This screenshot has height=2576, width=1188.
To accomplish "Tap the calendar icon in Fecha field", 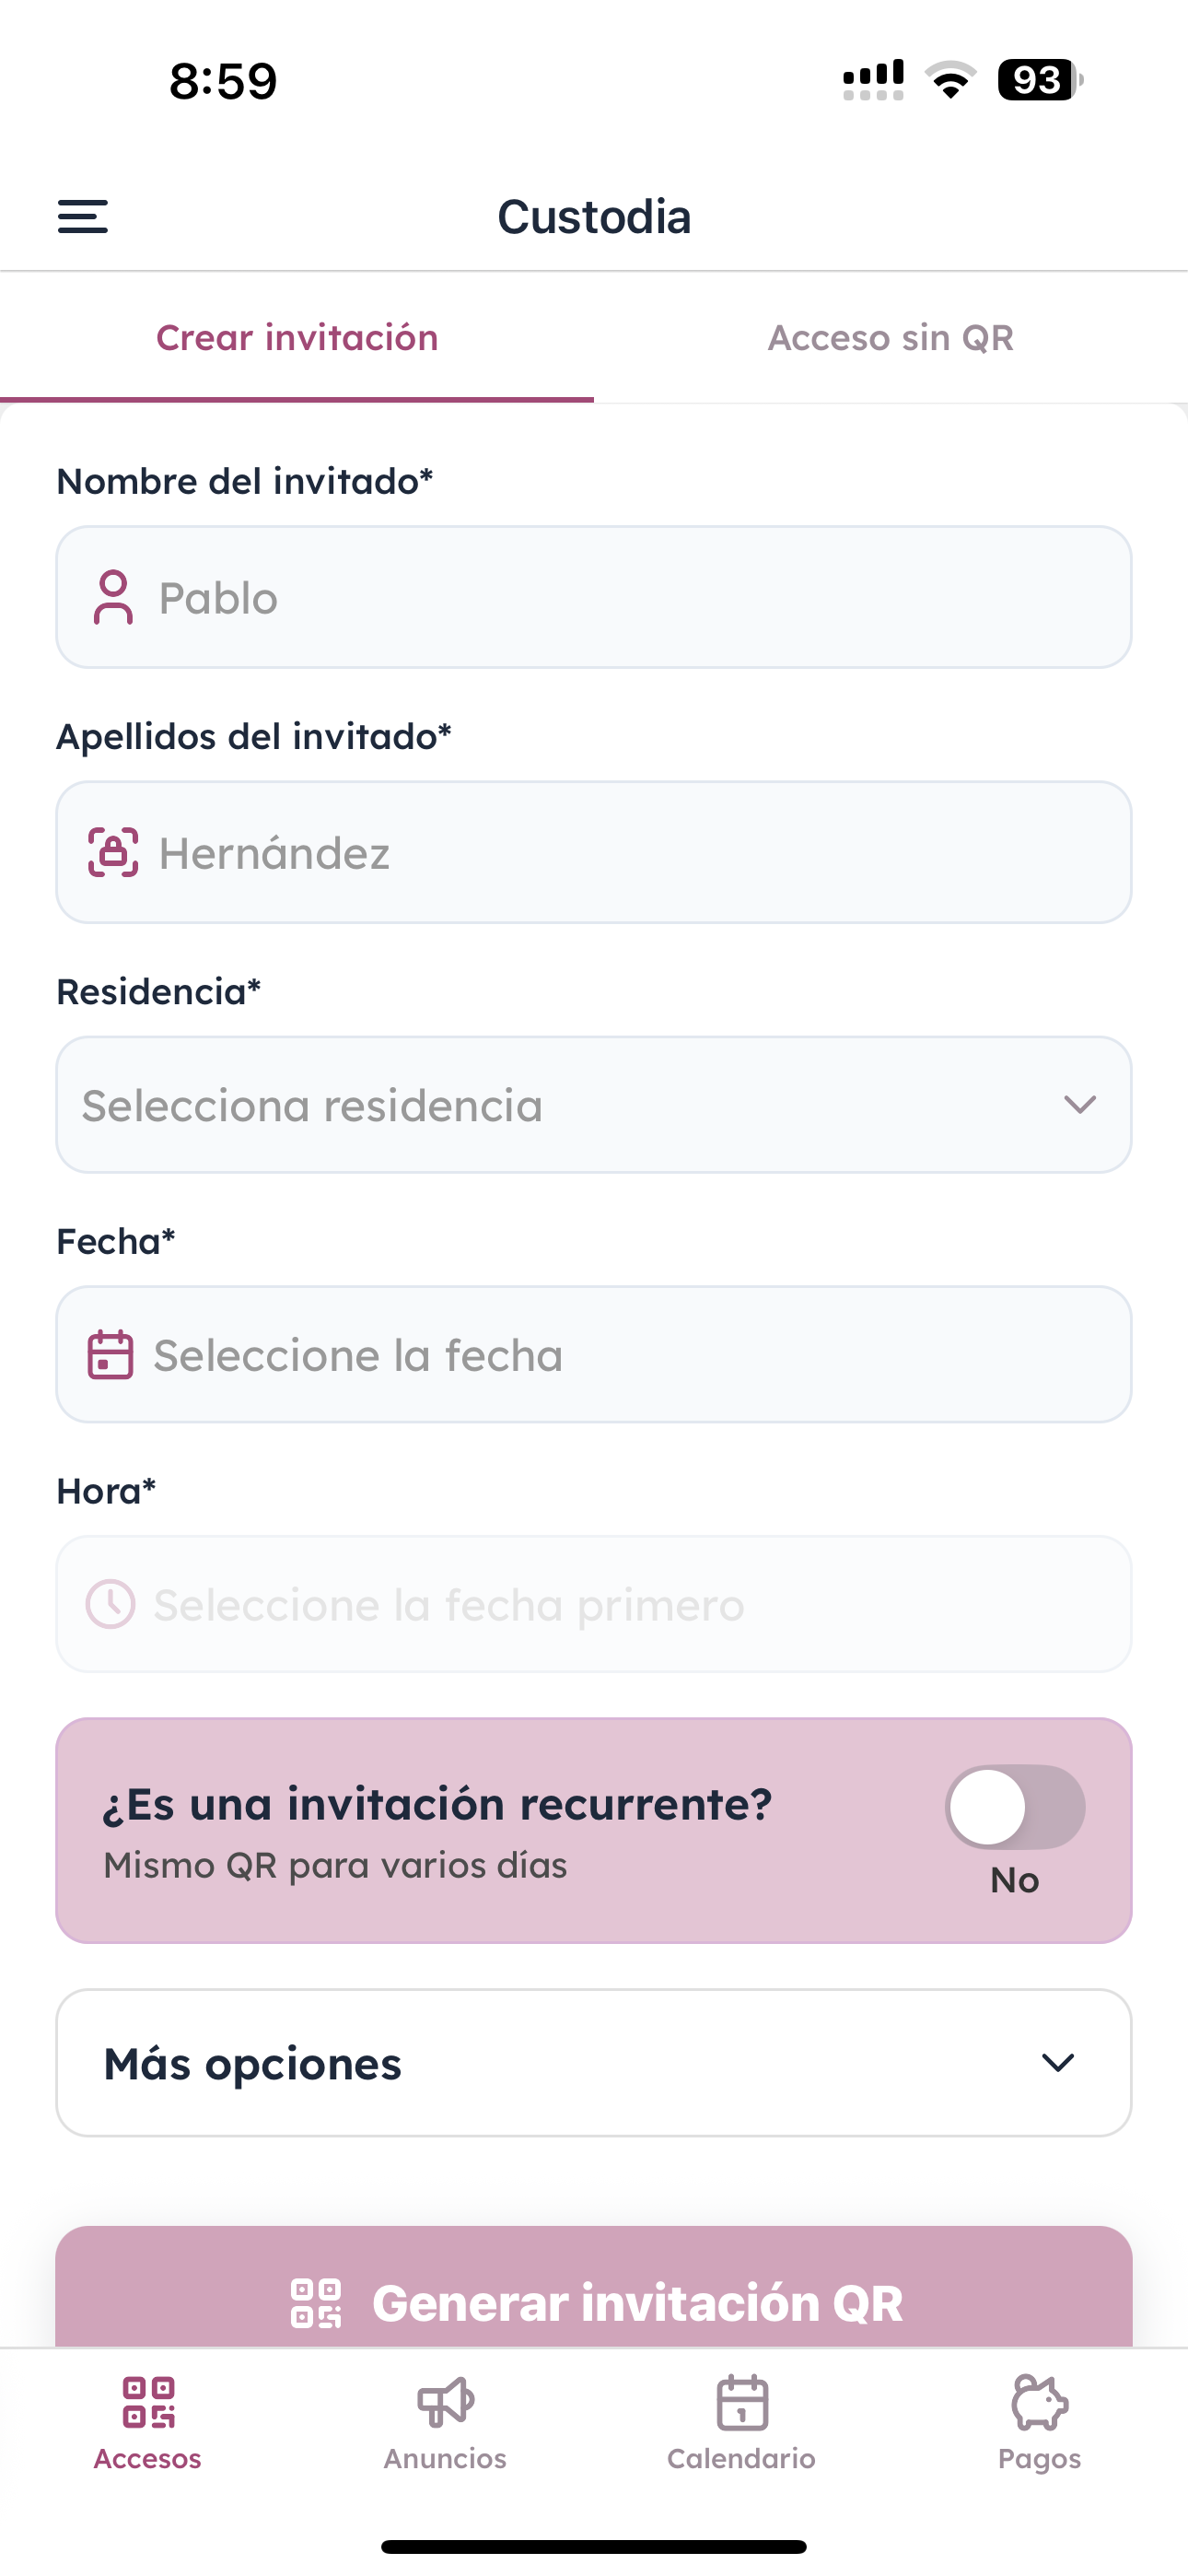I will point(110,1355).
